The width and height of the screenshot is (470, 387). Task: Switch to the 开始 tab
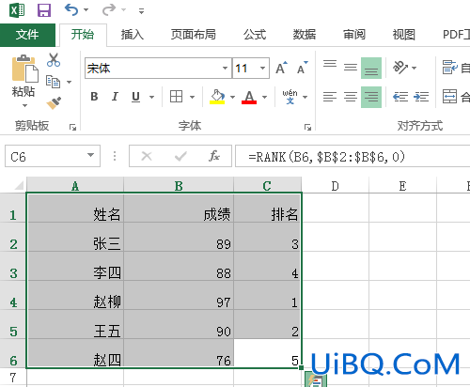(83, 35)
